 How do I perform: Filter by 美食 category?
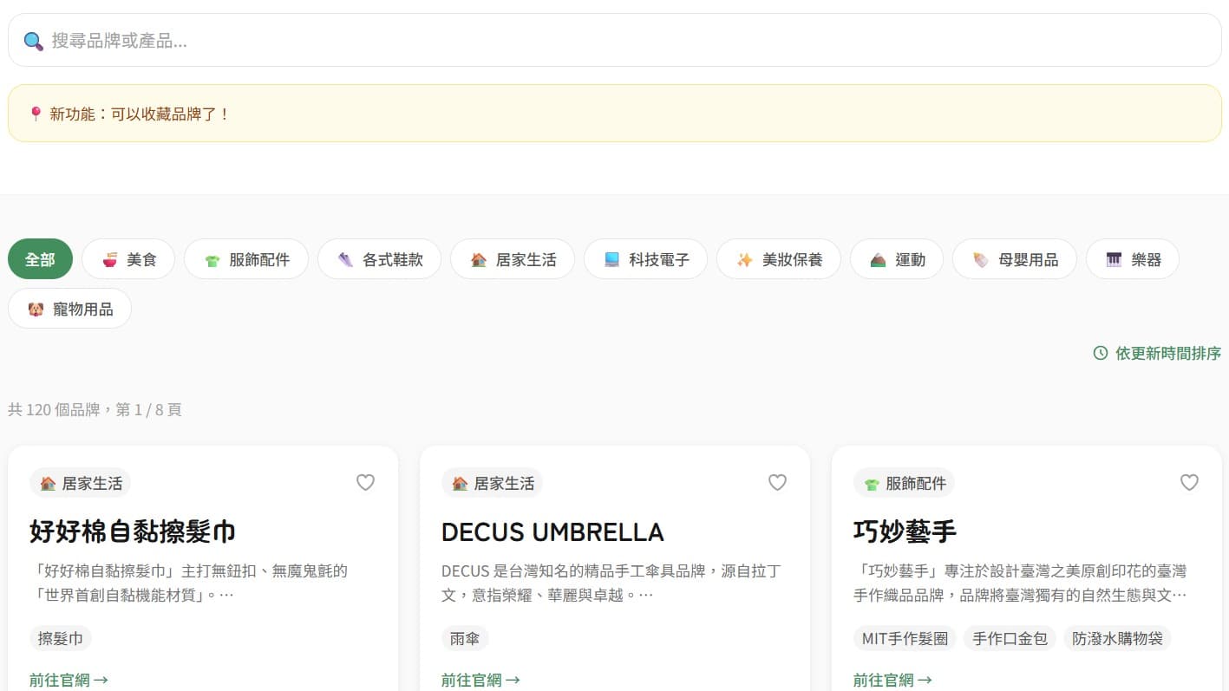[128, 259]
